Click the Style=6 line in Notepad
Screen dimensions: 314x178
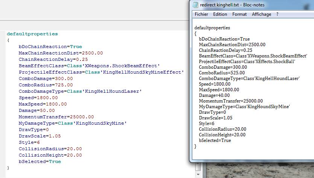tap(206, 124)
